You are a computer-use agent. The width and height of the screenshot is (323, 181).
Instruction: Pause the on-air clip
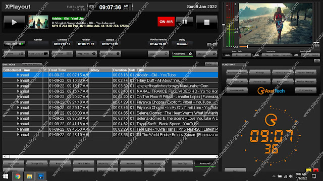[x=185, y=22]
